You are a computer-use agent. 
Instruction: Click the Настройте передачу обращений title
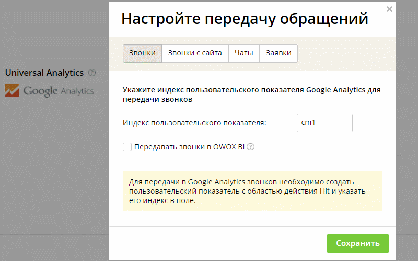click(x=245, y=19)
